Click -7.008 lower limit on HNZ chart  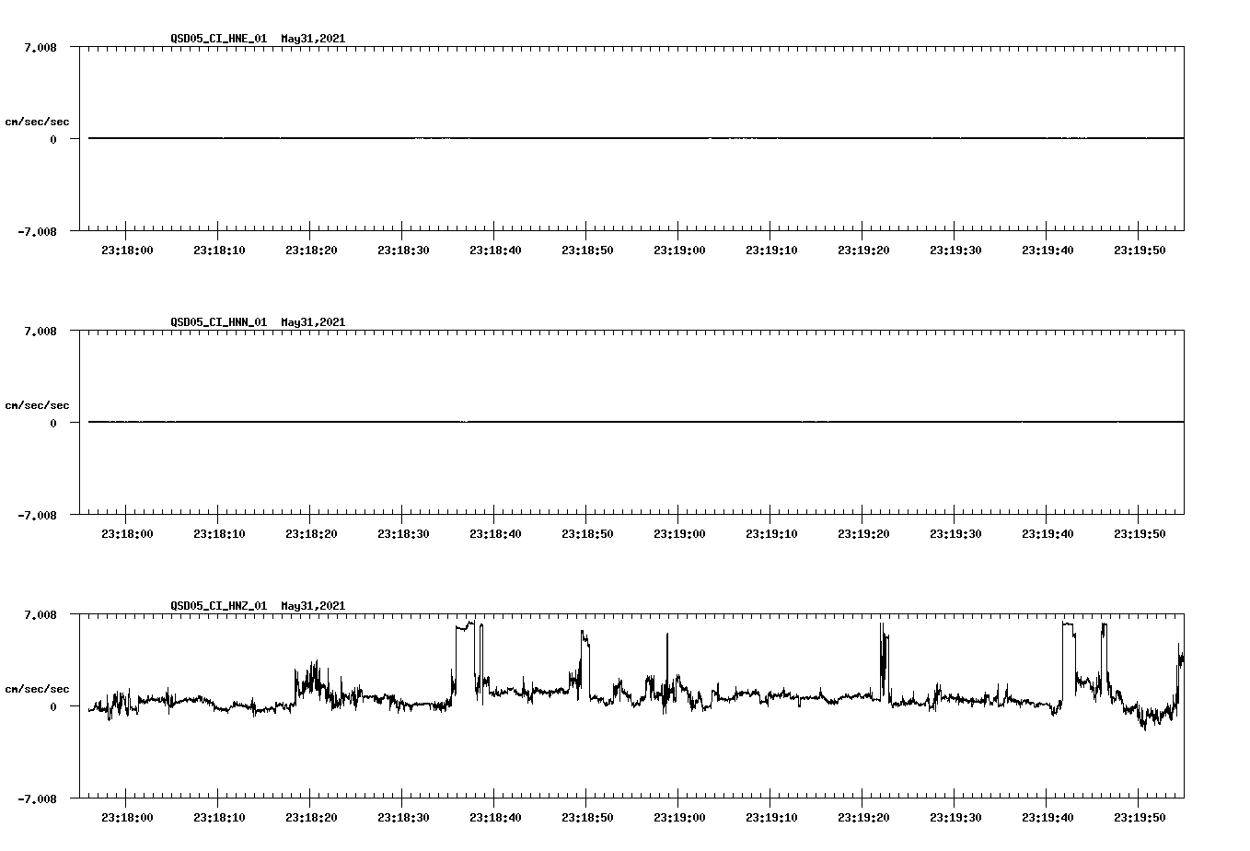click(x=37, y=799)
